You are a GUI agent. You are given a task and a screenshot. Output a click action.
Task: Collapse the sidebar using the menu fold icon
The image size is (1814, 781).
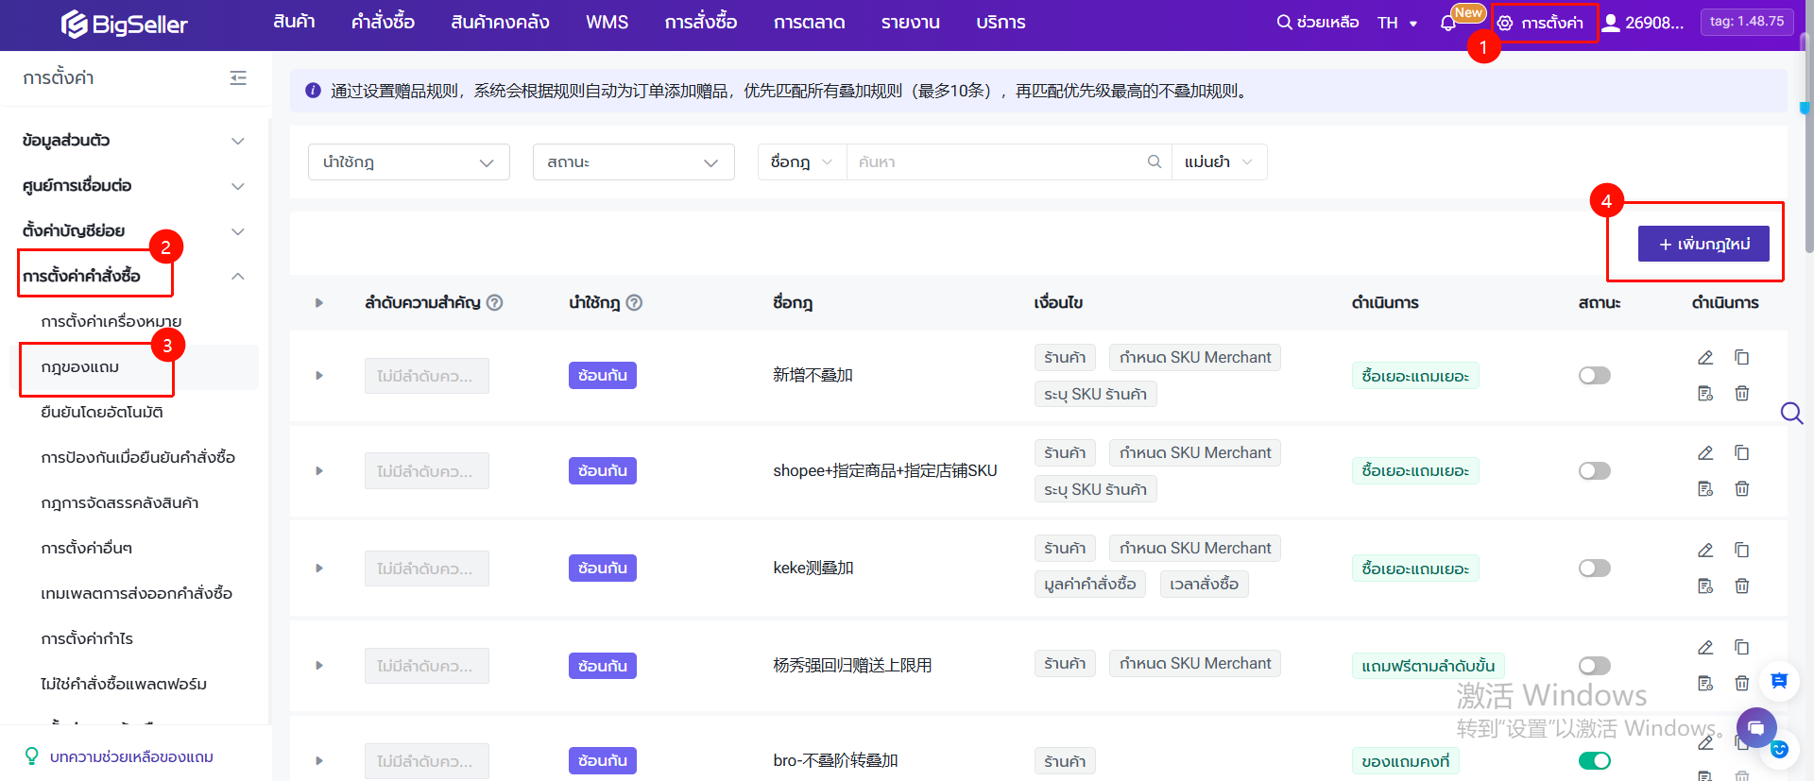(x=238, y=78)
